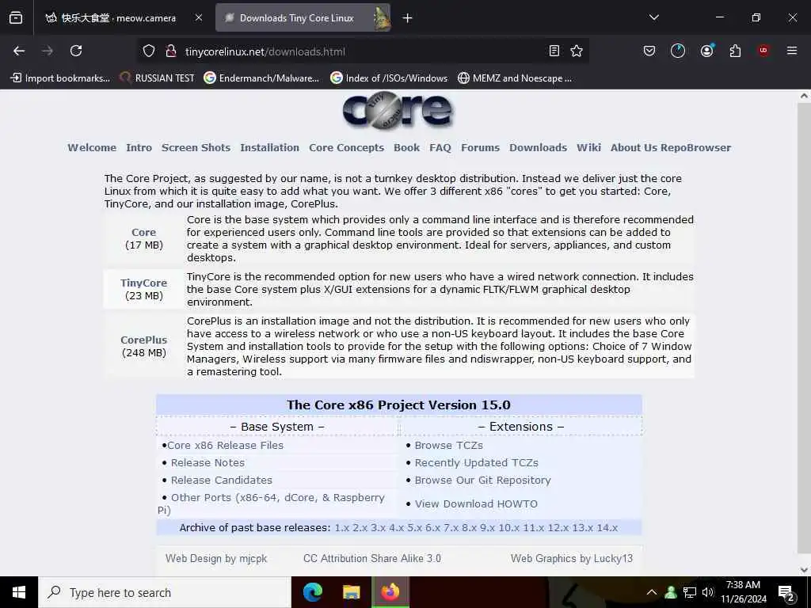This screenshot has width=811, height=608.
Task: Open the Book nav item
Action: [406, 148]
